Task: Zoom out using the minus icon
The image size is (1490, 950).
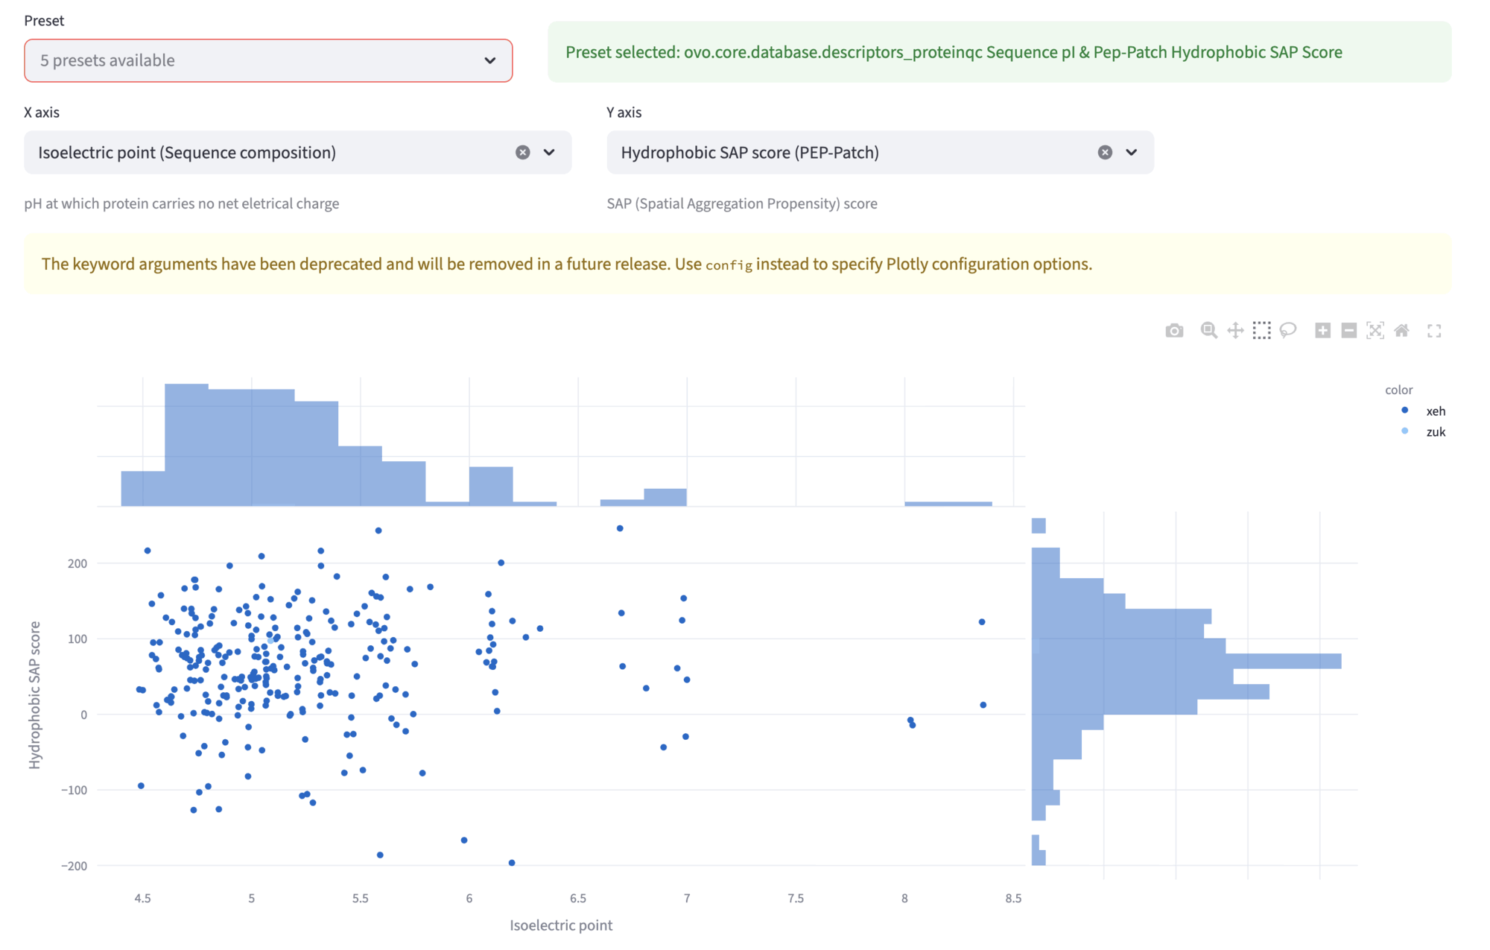Action: point(1350,330)
